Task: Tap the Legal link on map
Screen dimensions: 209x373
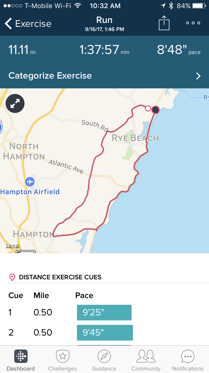Action: pos(13,246)
